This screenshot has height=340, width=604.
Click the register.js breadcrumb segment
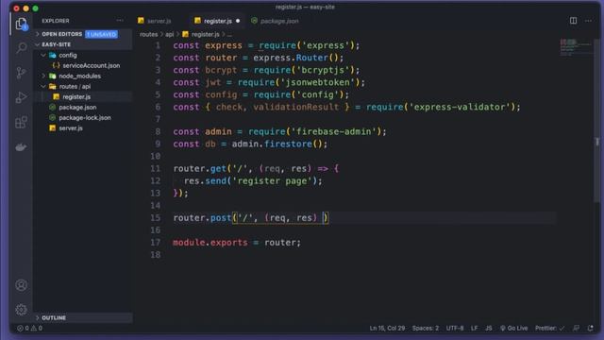click(x=205, y=34)
